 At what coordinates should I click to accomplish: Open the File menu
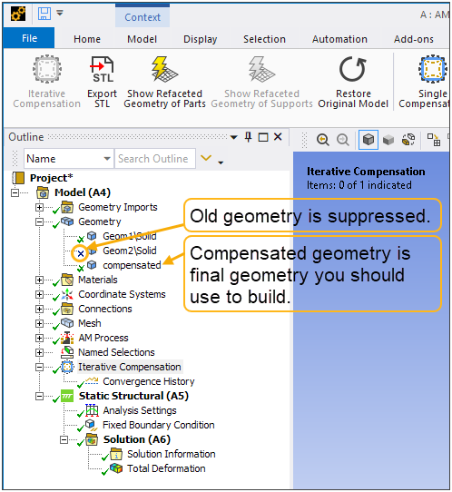(29, 38)
